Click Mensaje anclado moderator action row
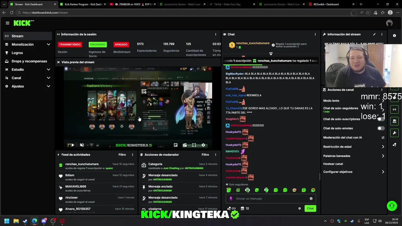Screen dimensions: 402x226 179,188
